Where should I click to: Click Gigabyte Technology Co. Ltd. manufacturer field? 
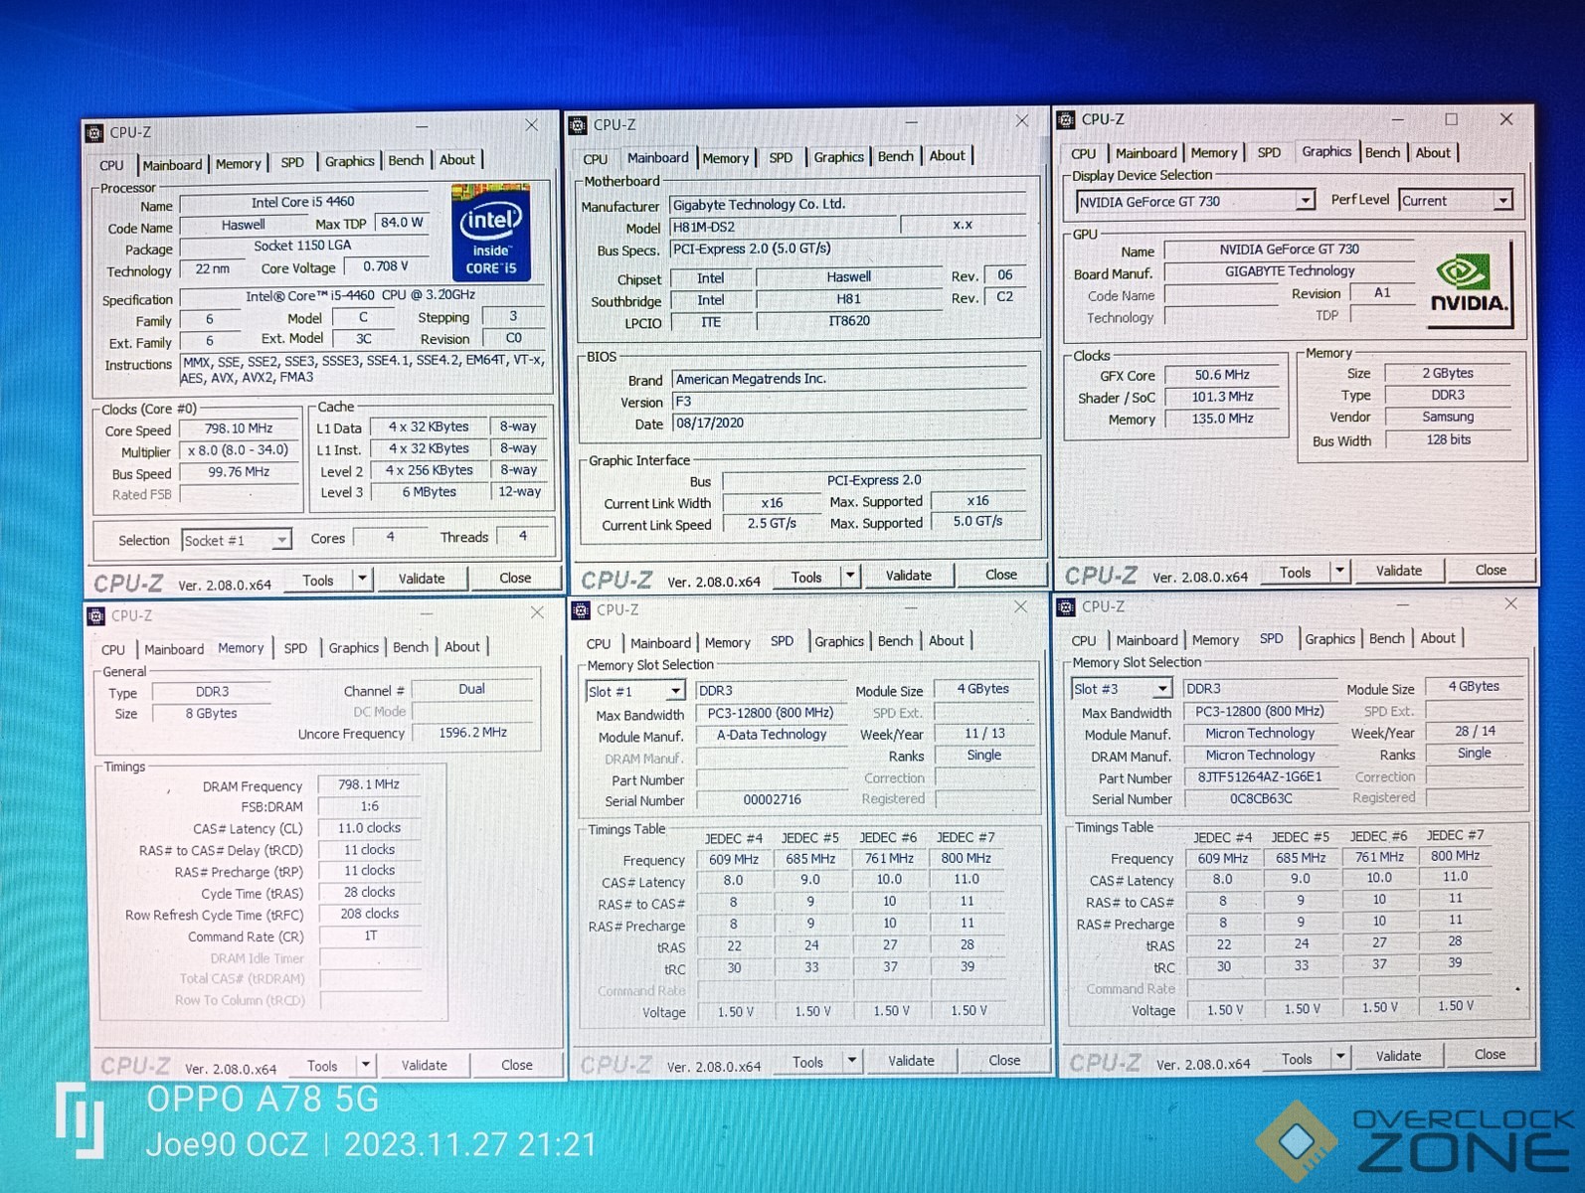click(x=849, y=205)
